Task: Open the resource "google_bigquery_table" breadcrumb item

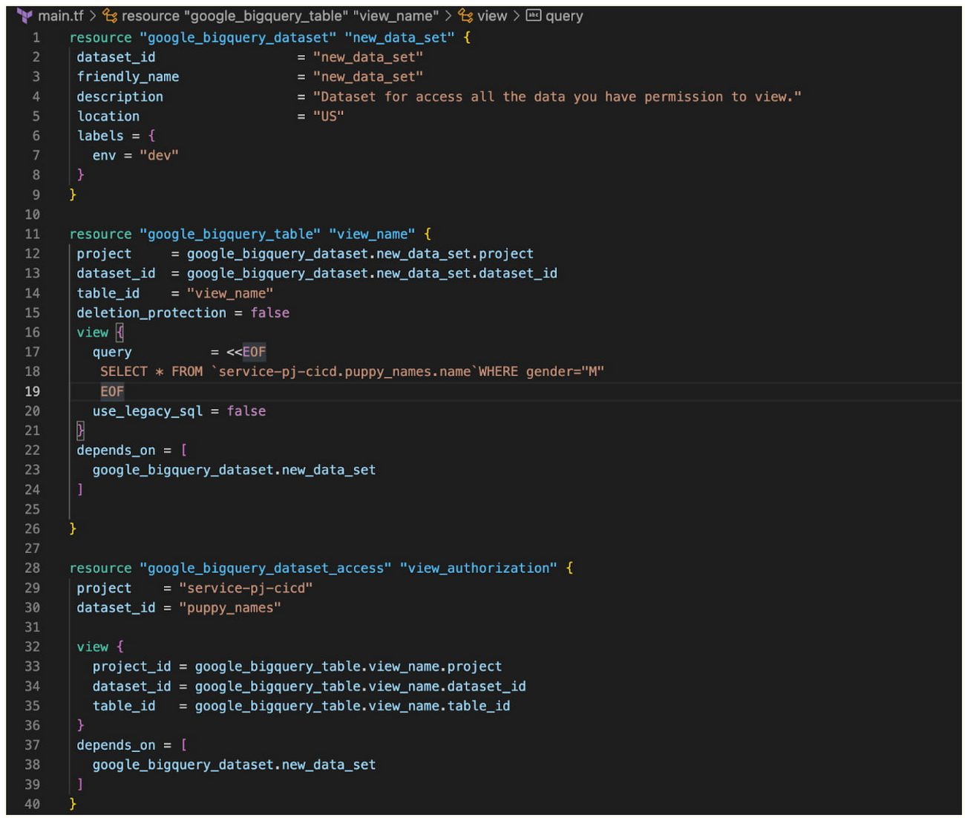Action: pyautogui.click(x=280, y=16)
